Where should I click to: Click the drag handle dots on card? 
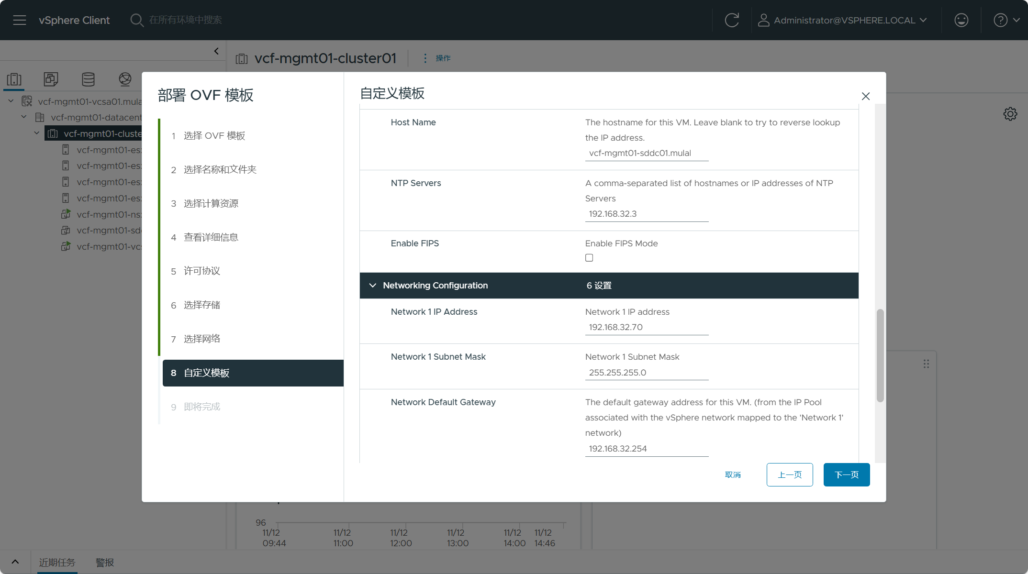tap(926, 364)
